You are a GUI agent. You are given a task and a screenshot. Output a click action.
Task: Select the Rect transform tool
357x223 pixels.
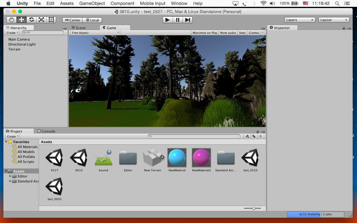[51, 20]
